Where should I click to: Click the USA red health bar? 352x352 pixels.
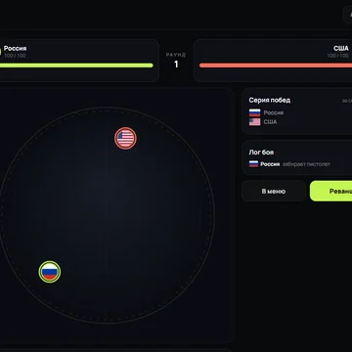click(x=276, y=66)
